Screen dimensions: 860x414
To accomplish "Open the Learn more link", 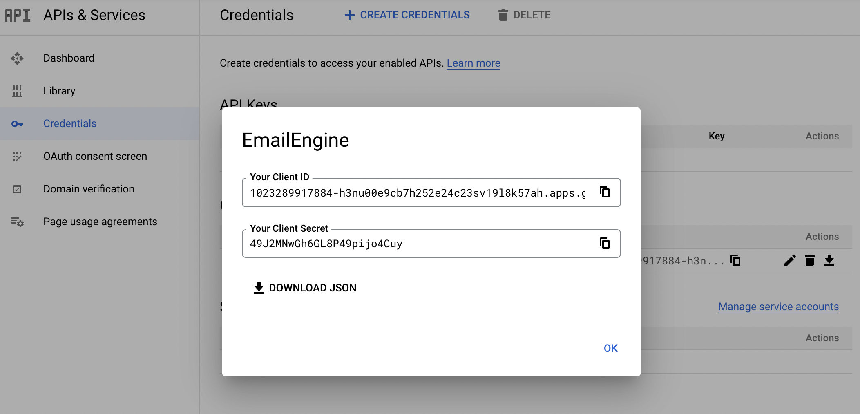I will [x=474, y=63].
